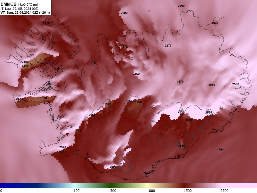Screen dimensions: 257x193
Task: Click the 1000 tick label on the scale
Action: (151, 191)
